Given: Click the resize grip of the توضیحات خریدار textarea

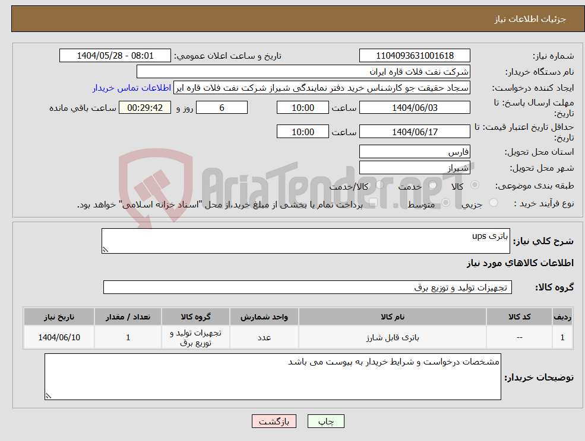Looking at the screenshot, I should click(x=48, y=397).
